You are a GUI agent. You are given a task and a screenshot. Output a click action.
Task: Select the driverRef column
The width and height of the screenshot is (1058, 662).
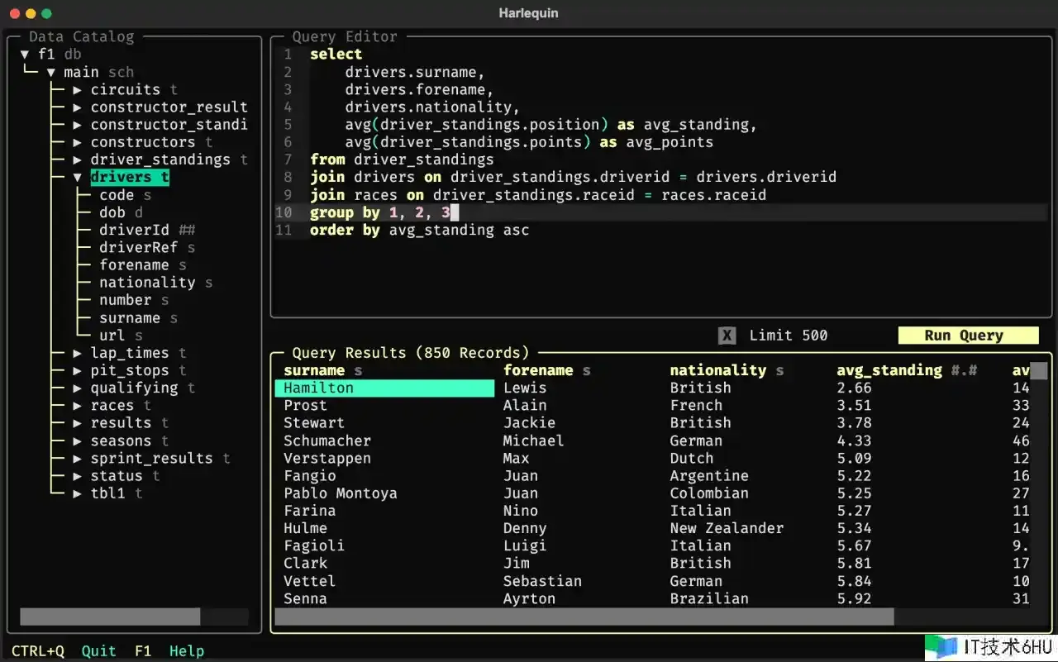147,247
